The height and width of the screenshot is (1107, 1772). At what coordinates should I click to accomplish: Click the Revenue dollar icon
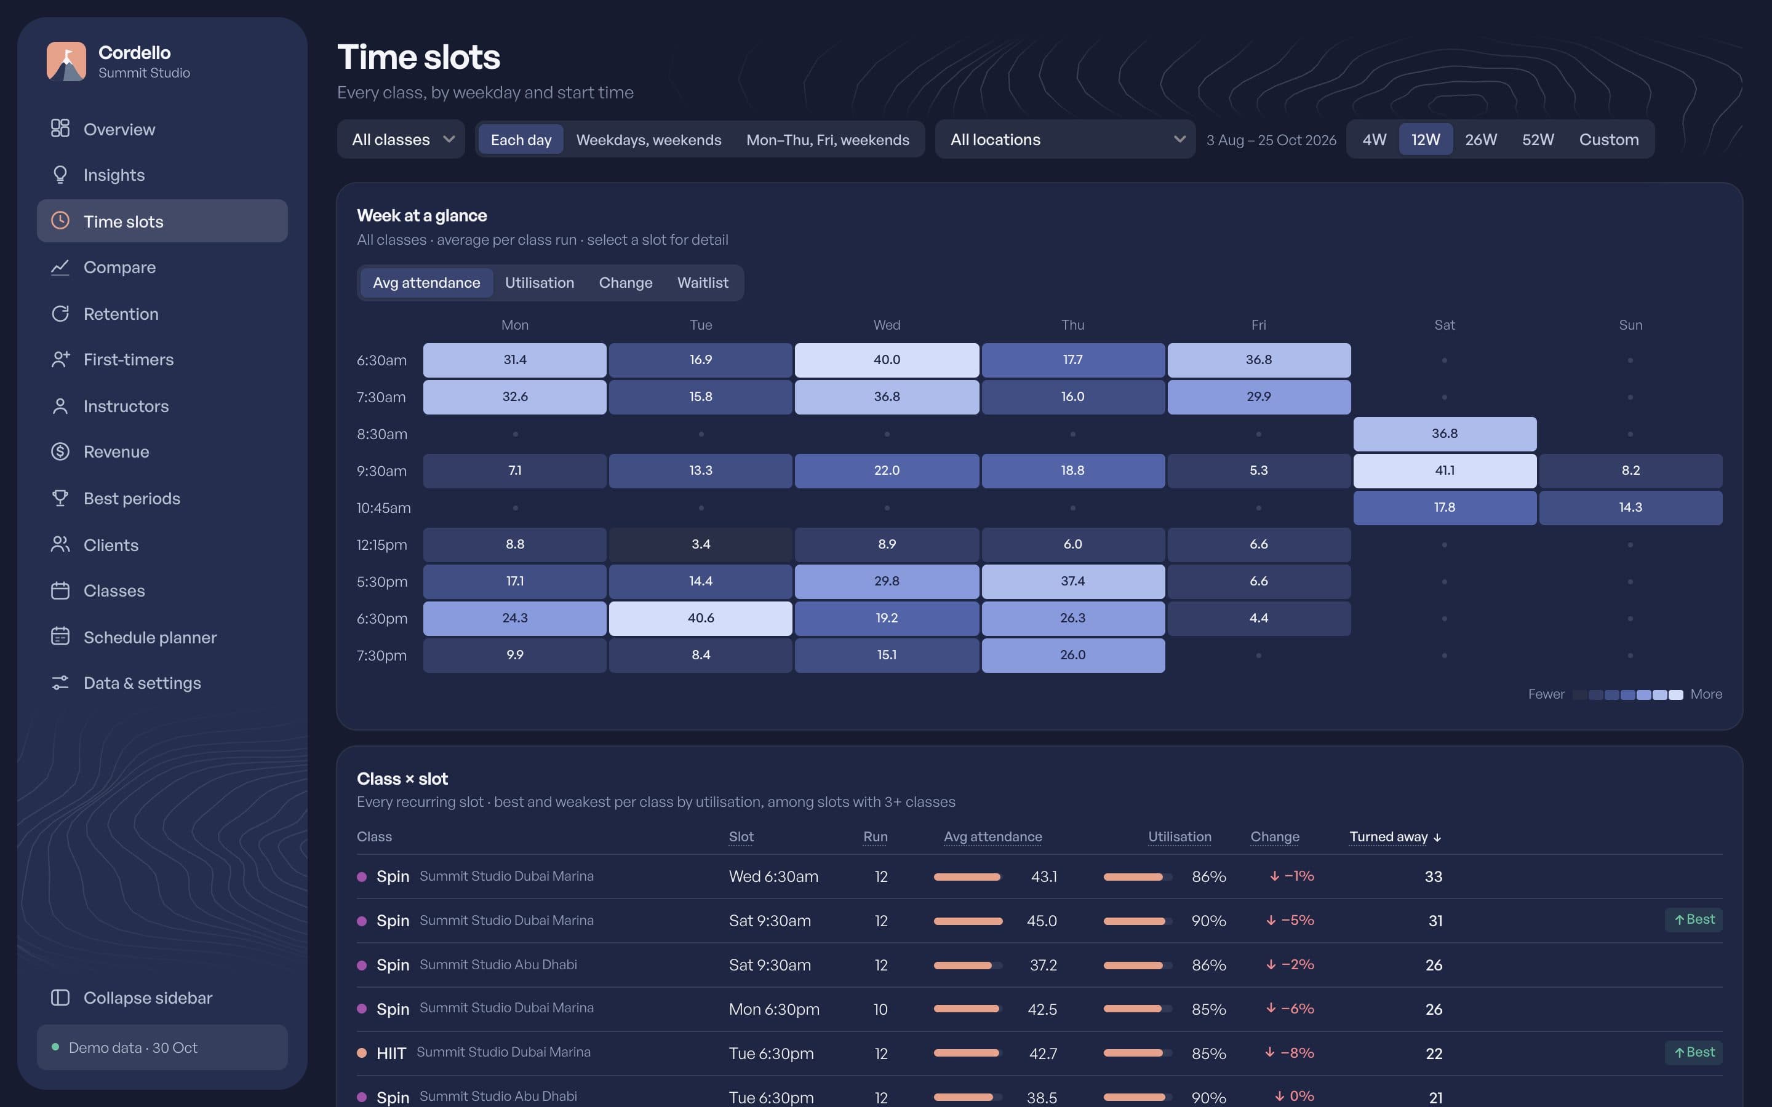(60, 452)
